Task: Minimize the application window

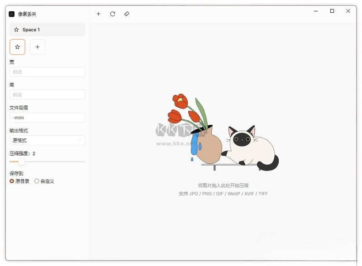Action: point(316,11)
